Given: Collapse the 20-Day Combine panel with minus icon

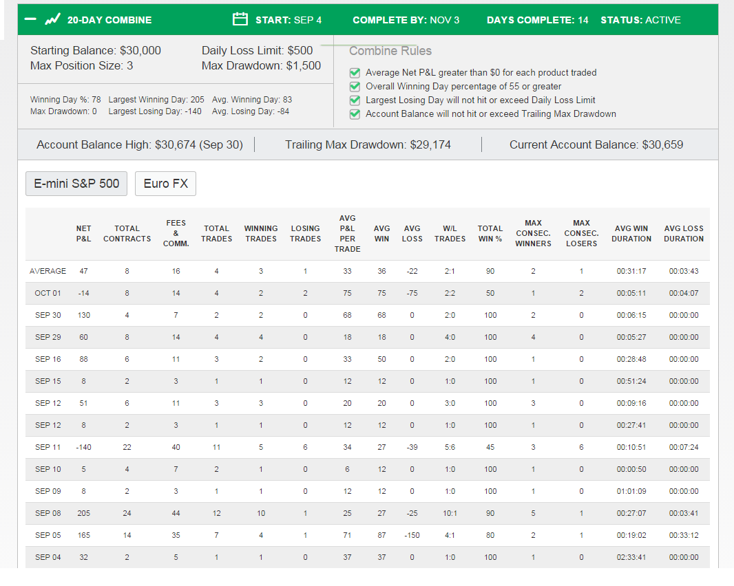Looking at the screenshot, I should pyautogui.click(x=30, y=19).
